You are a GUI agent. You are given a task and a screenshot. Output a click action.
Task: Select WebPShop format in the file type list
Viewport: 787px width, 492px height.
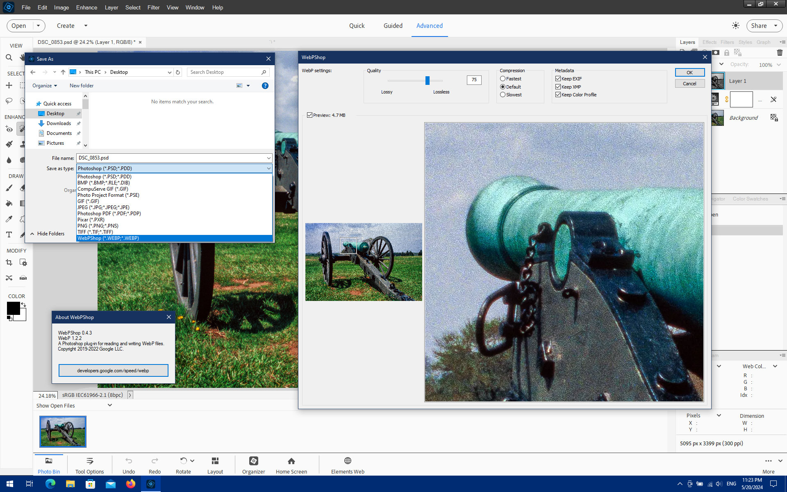[108, 238]
